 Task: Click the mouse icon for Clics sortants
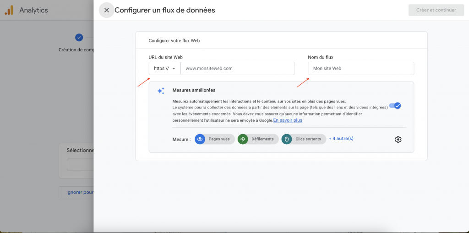[x=287, y=139]
